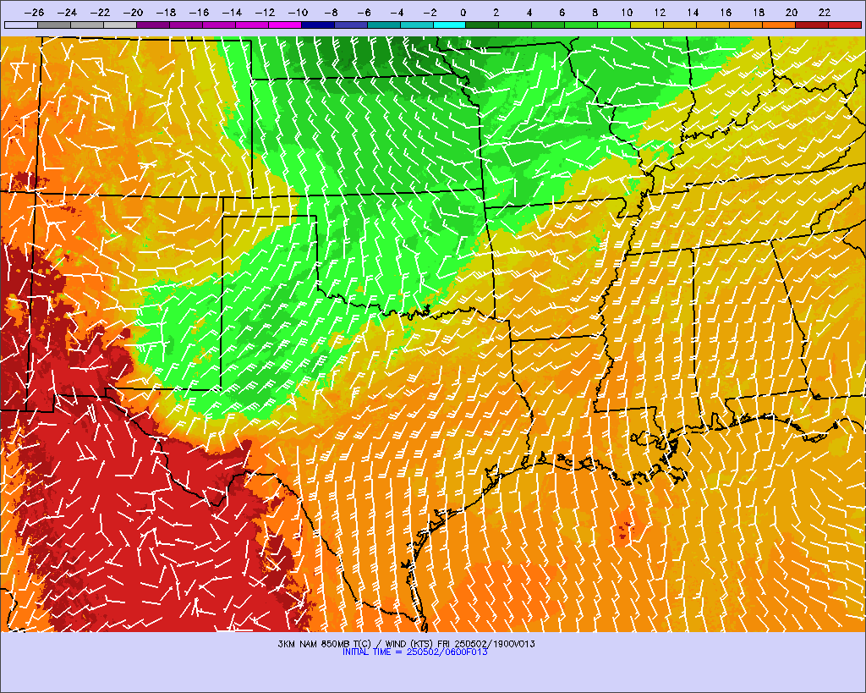
Task: Select the "-20" scale label
Action: coord(133,13)
